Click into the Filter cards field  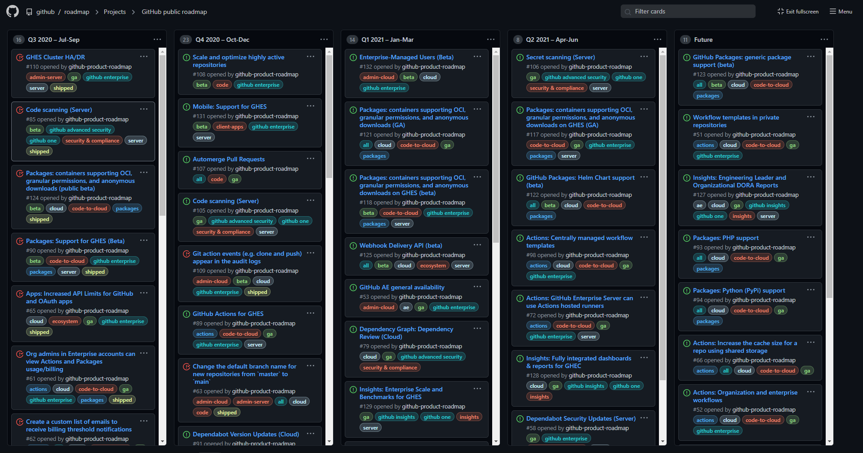(x=688, y=12)
